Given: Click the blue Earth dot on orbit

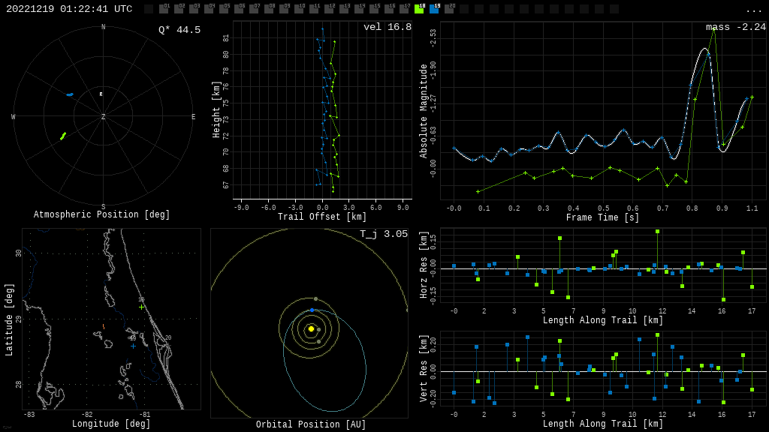Looking at the screenshot, I should point(312,310).
